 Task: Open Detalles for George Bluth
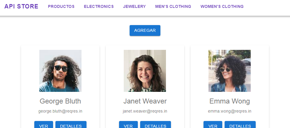71,125
